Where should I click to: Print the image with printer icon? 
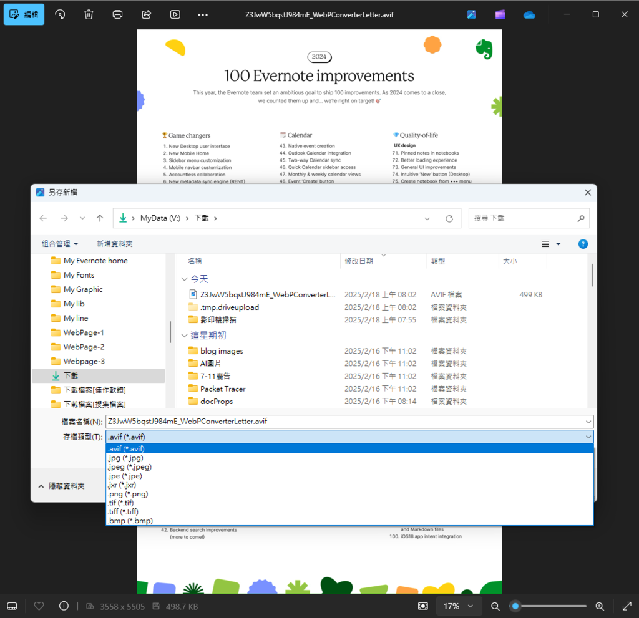(x=117, y=15)
